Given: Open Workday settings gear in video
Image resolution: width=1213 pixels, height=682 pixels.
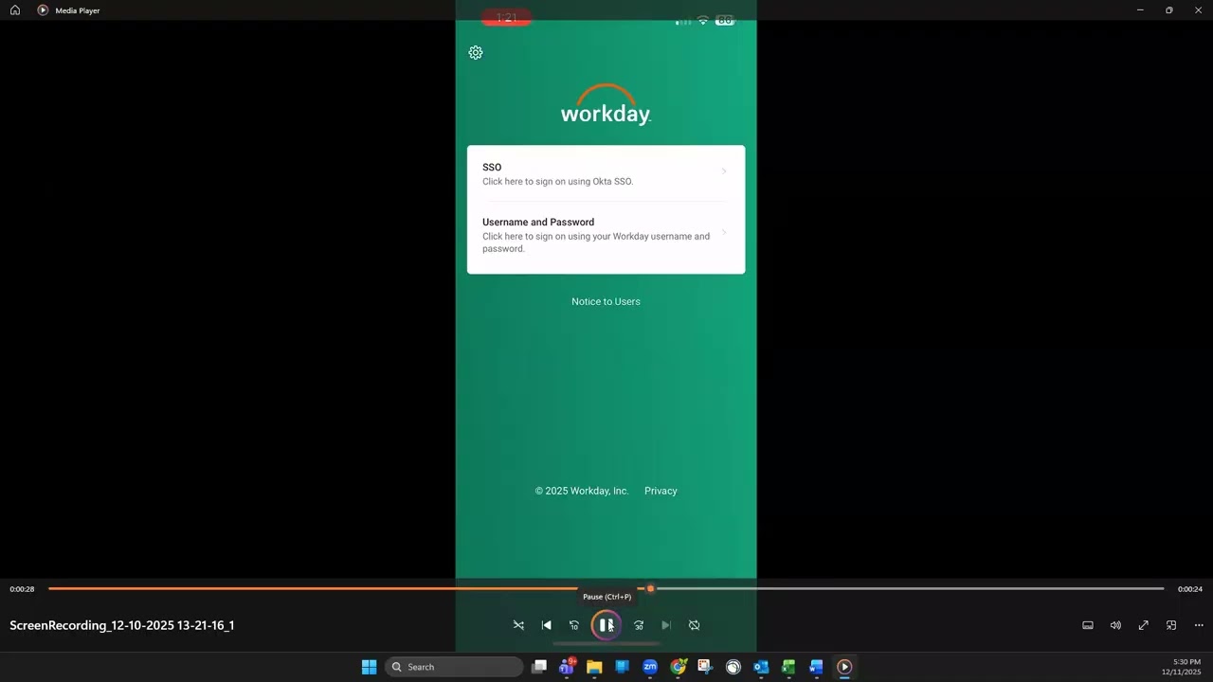Looking at the screenshot, I should 476,53.
